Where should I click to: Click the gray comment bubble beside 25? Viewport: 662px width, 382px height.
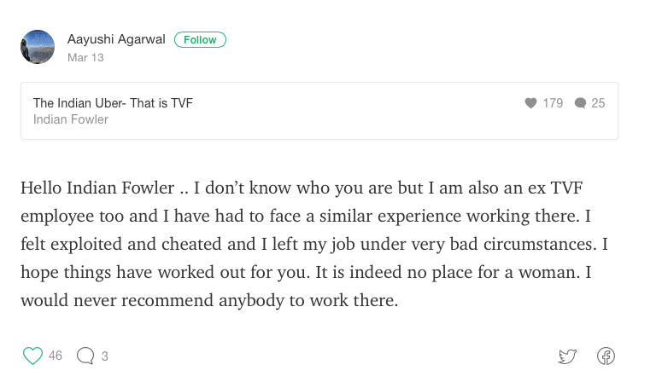point(581,103)
